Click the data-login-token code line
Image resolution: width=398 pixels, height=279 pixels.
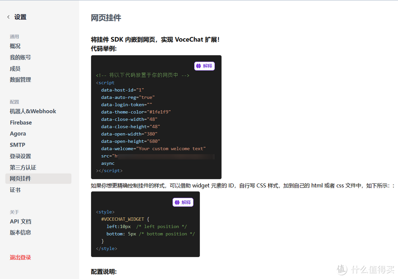pyautogui.click(x=126, y=104)
